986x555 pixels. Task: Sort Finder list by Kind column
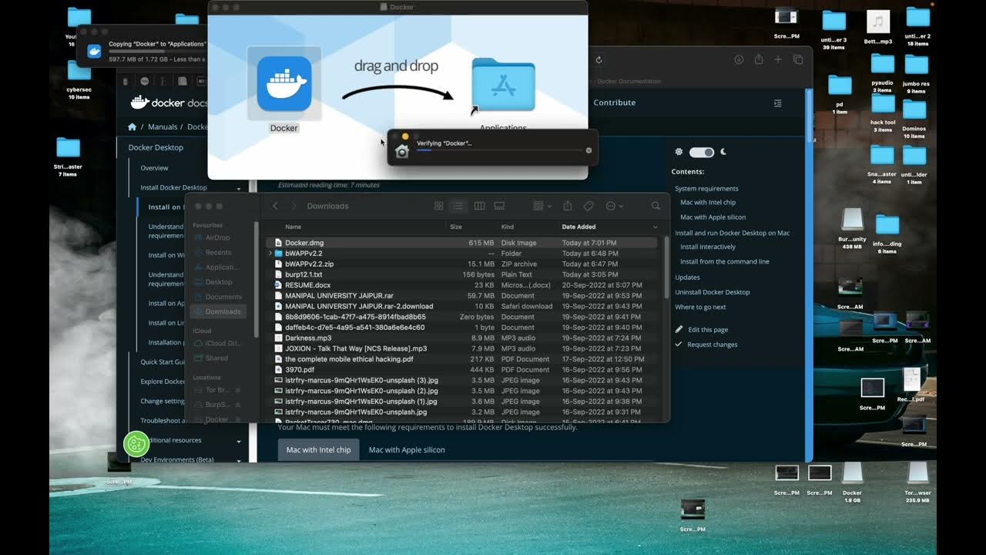(508, 227)
